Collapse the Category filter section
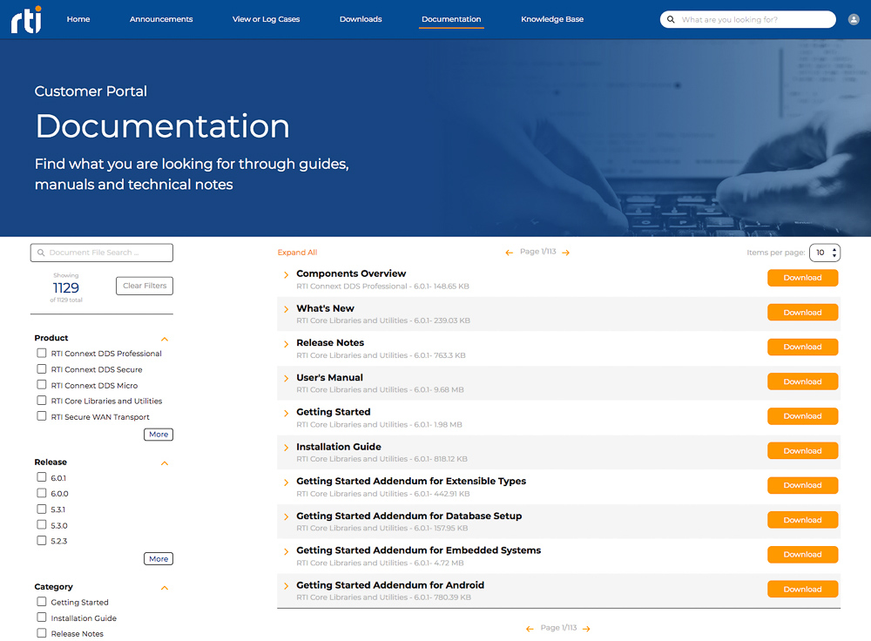871x641 pixels. (165, 588)
